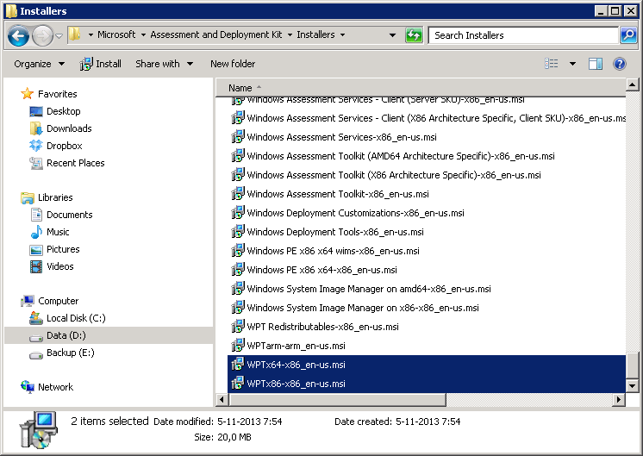The width and height of the screenshot is (643, 456).
Task: Click the folder icon in address bar
Action: pyautogui.click(x=74, y=34)
